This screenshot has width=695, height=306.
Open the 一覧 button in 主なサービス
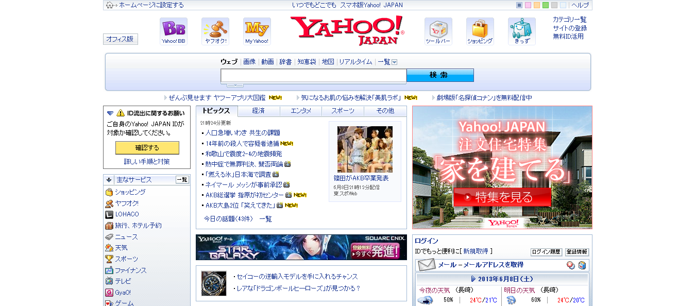[x=182, y=180]
